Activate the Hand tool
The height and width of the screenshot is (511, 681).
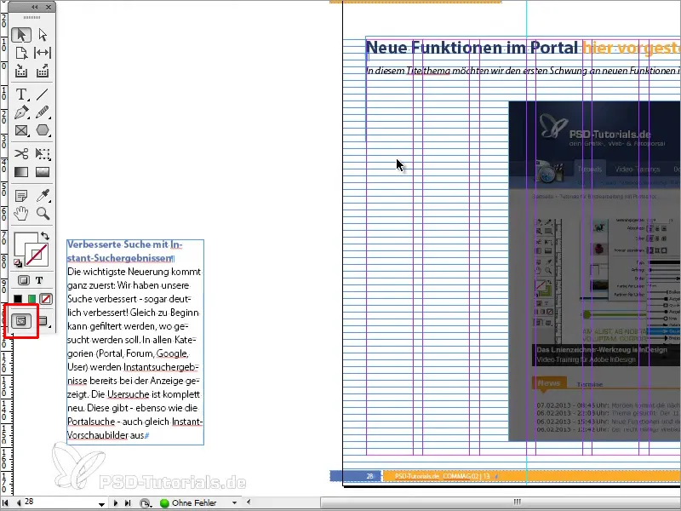[22, 212]
